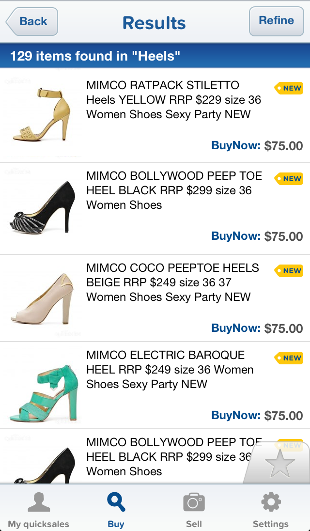Screen dimensions: 310x531
Task: Click the Back button
Action: [32, 22]
